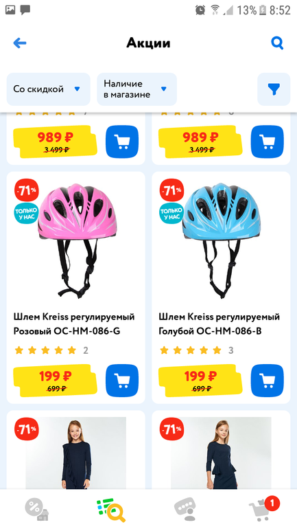Open the filter funnel icon
This screenshot has height=529, width=297.
coord(274,89)
